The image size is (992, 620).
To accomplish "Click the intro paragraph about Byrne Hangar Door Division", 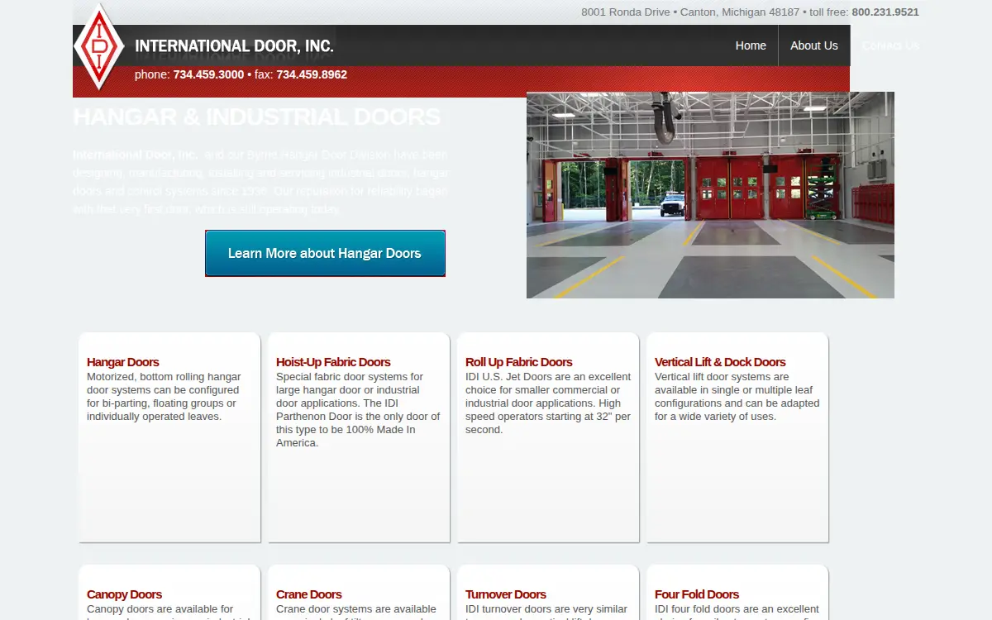I will pos(260,182).
